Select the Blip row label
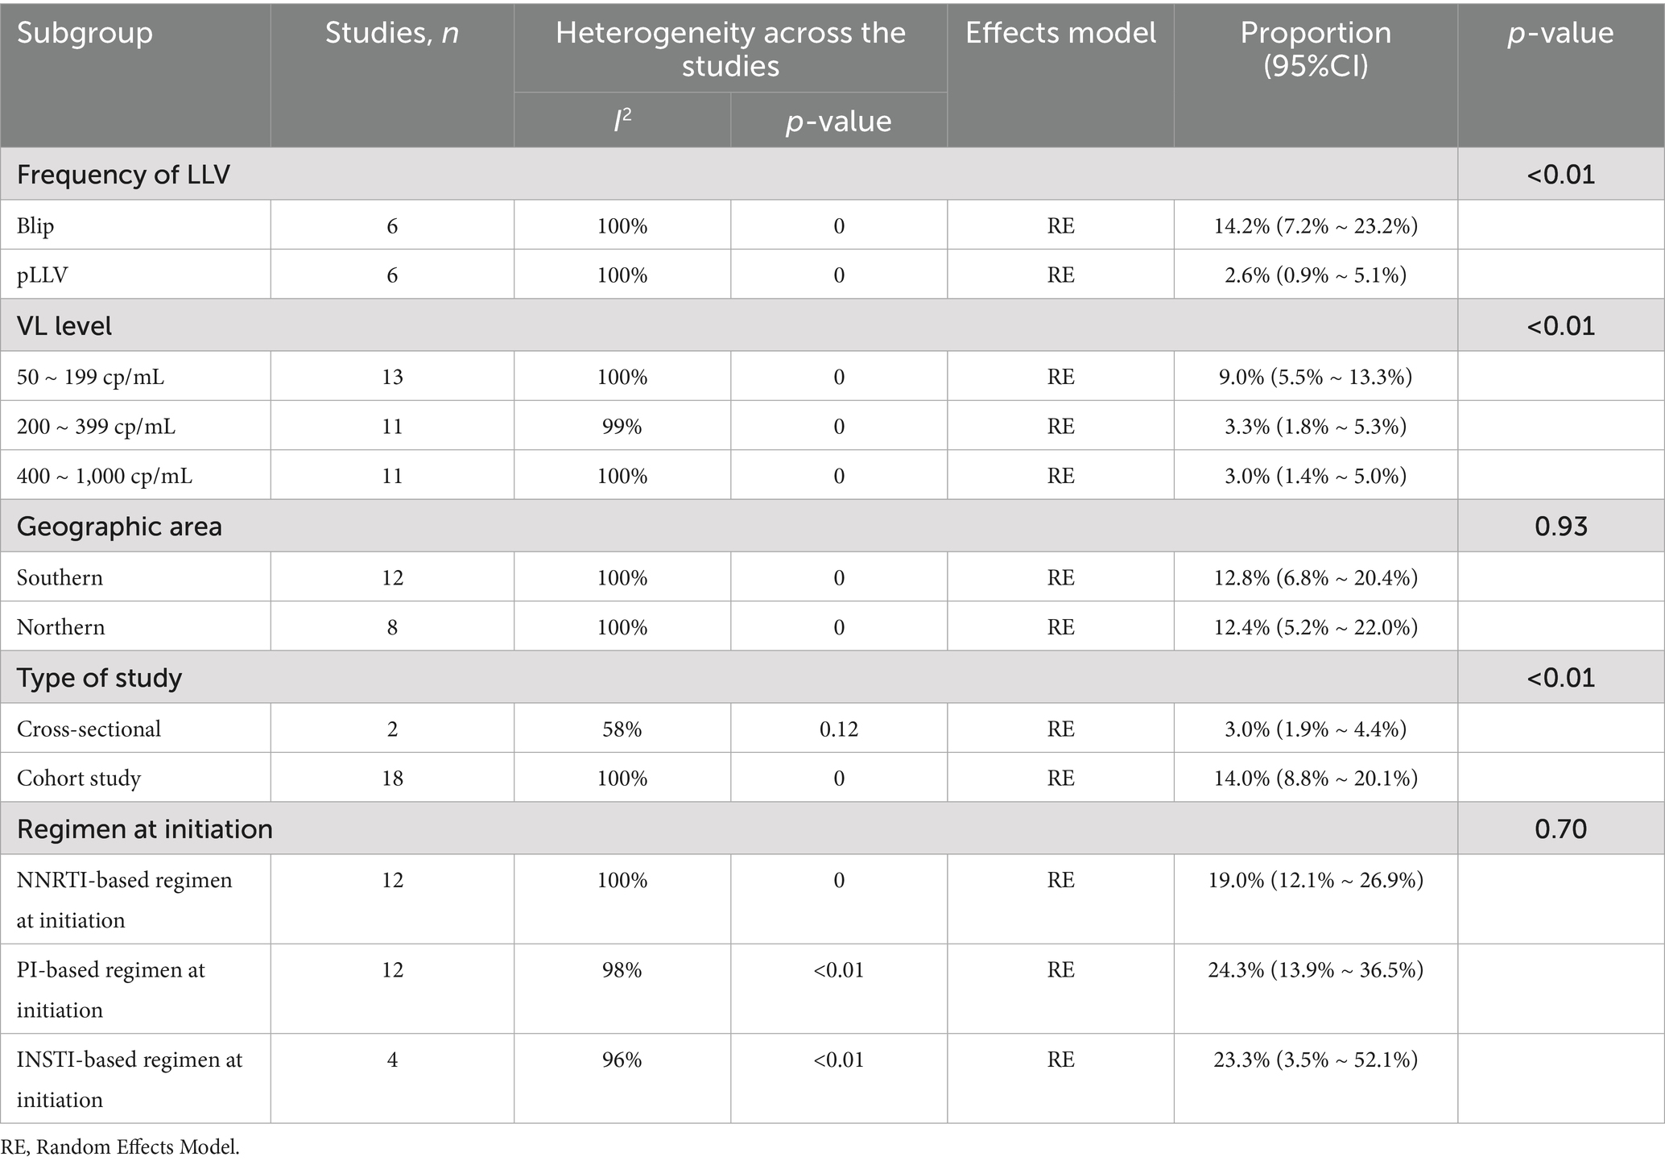 click(x=35, y=226)
